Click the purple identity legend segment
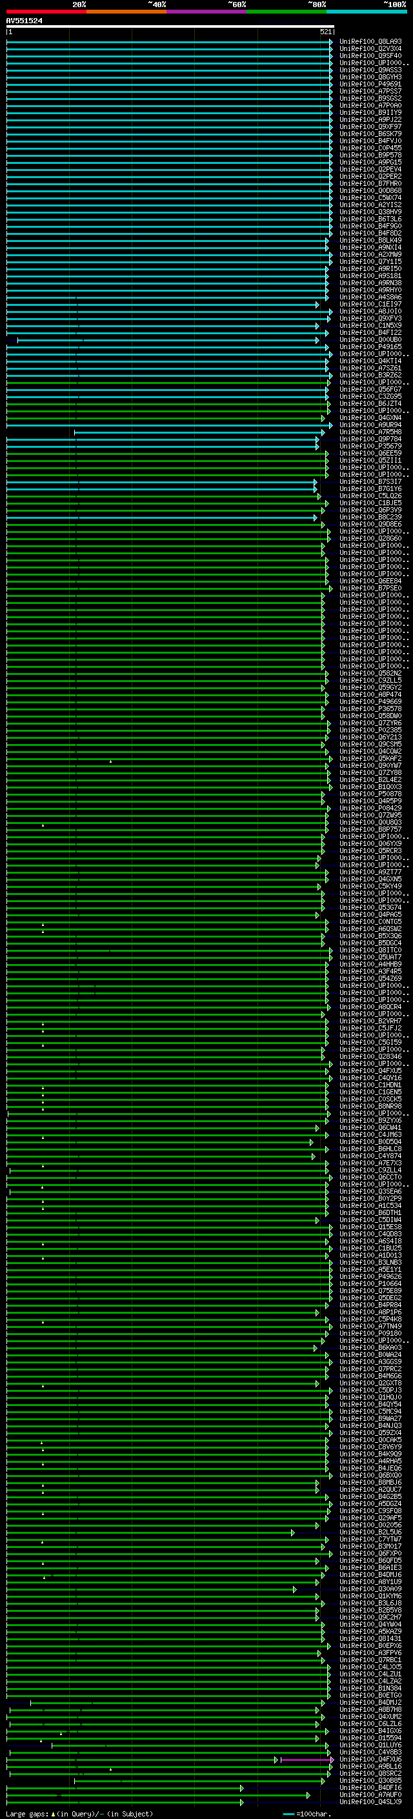Screen dimensions: 413x1819 pos(207,12)
